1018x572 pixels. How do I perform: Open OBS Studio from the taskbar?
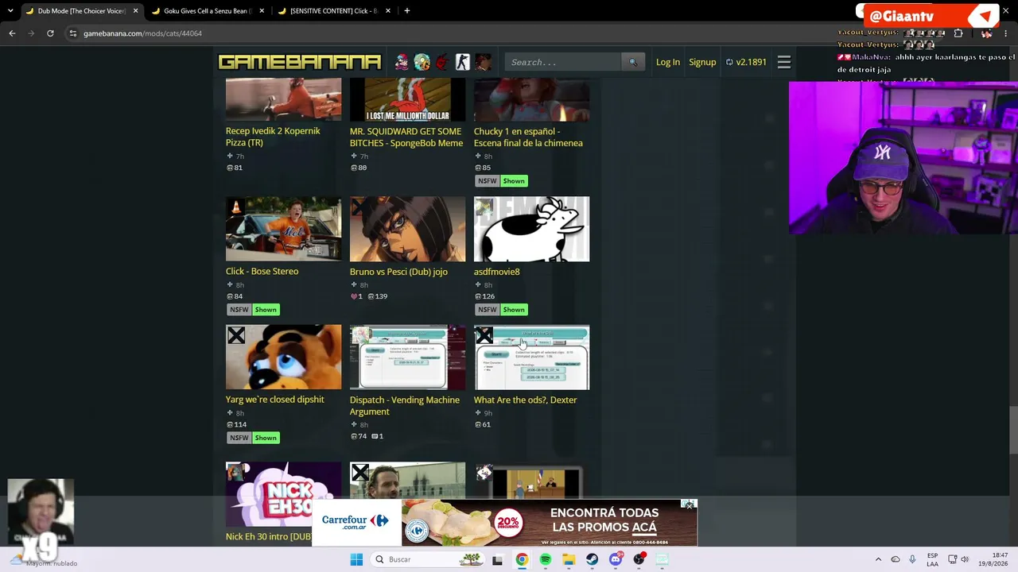click(x=639, y=559)
